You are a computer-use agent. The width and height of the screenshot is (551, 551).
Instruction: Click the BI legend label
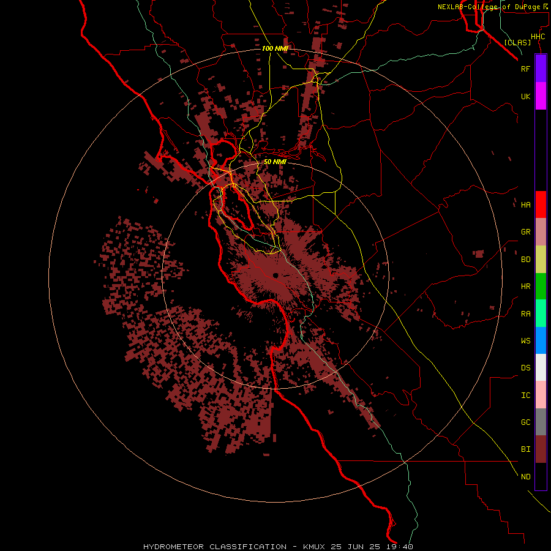click(x=525, y=449)
